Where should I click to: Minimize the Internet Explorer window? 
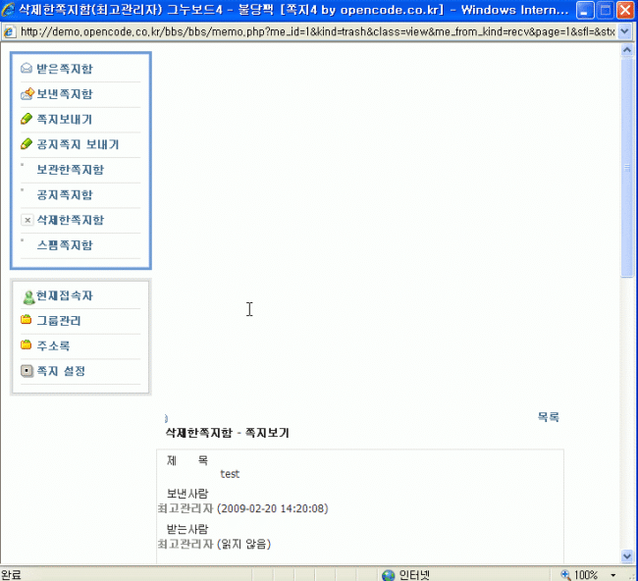coord(585,10)
